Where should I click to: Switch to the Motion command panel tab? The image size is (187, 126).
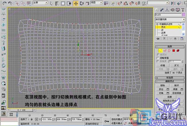[172, 10]
